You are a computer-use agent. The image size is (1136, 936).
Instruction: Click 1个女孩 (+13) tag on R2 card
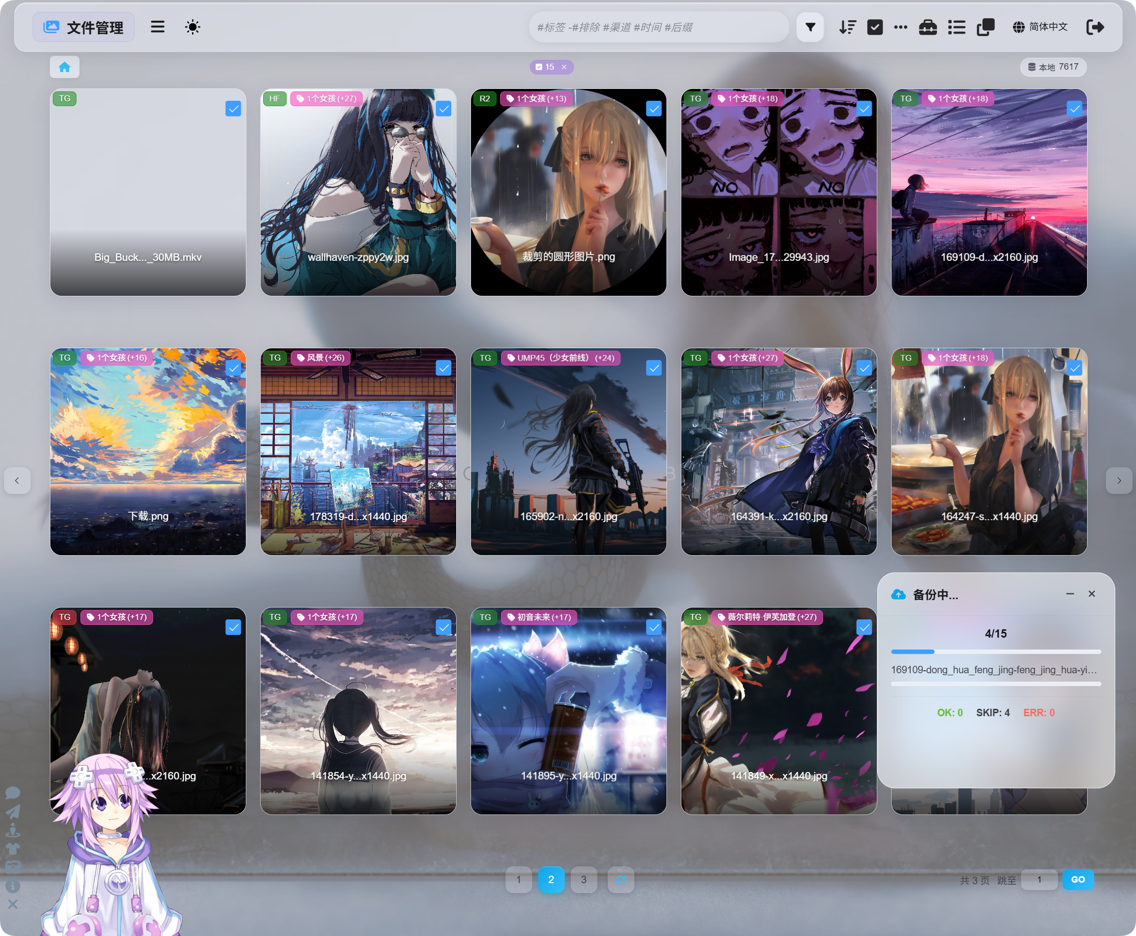coord(537,99)
